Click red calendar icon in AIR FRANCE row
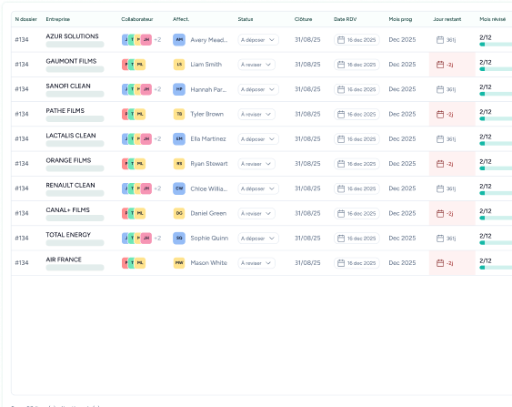 point(440,263)
